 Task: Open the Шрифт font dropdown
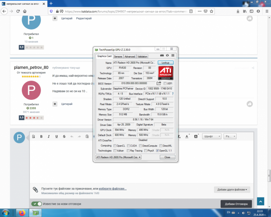pyautogui.click(x=212, y=136)
